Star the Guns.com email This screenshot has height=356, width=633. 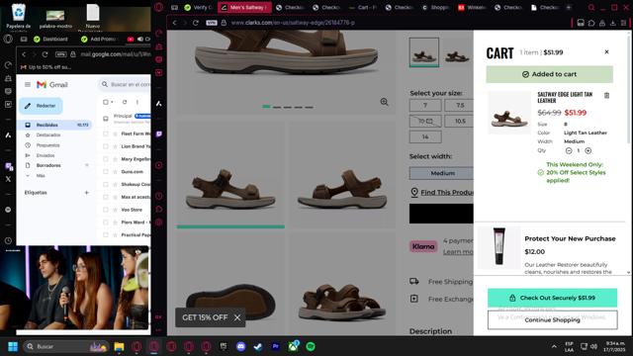(x=115, y=171)
